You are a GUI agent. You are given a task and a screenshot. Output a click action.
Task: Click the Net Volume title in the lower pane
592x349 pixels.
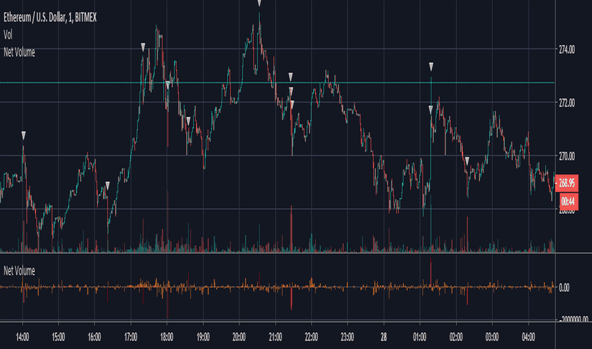(x=19, y=270)
